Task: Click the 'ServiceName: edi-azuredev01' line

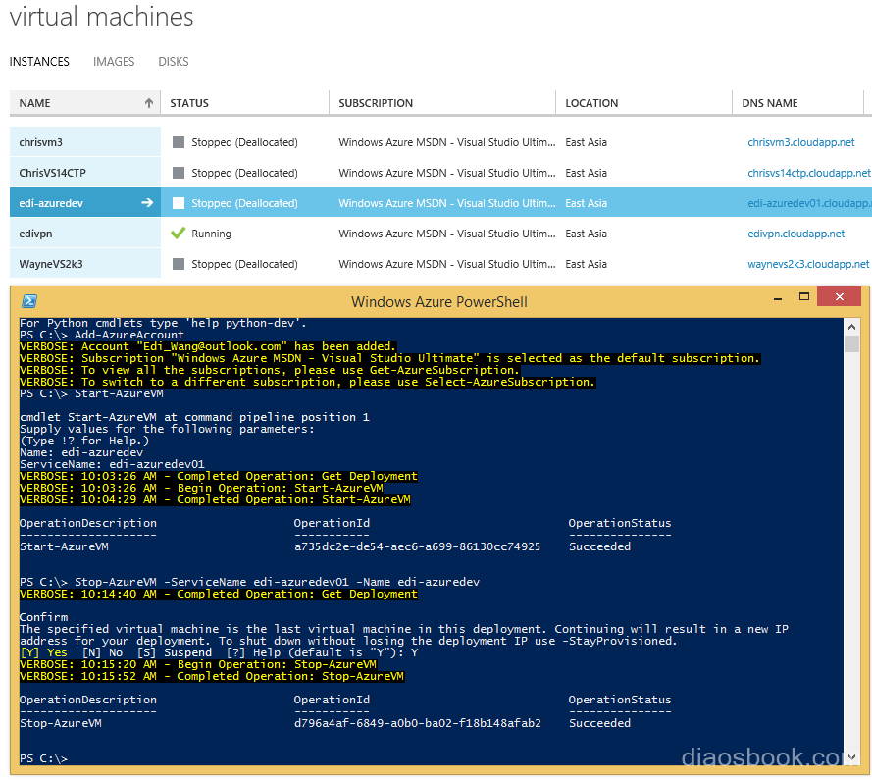Action: pyautogui.click(x=113, y=464)
